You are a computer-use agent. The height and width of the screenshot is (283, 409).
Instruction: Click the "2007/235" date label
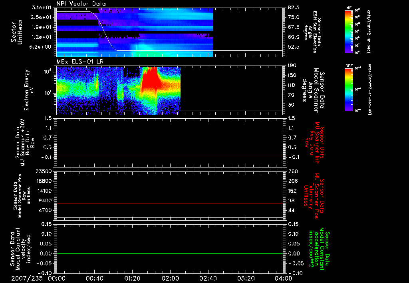tap(27, 278)
